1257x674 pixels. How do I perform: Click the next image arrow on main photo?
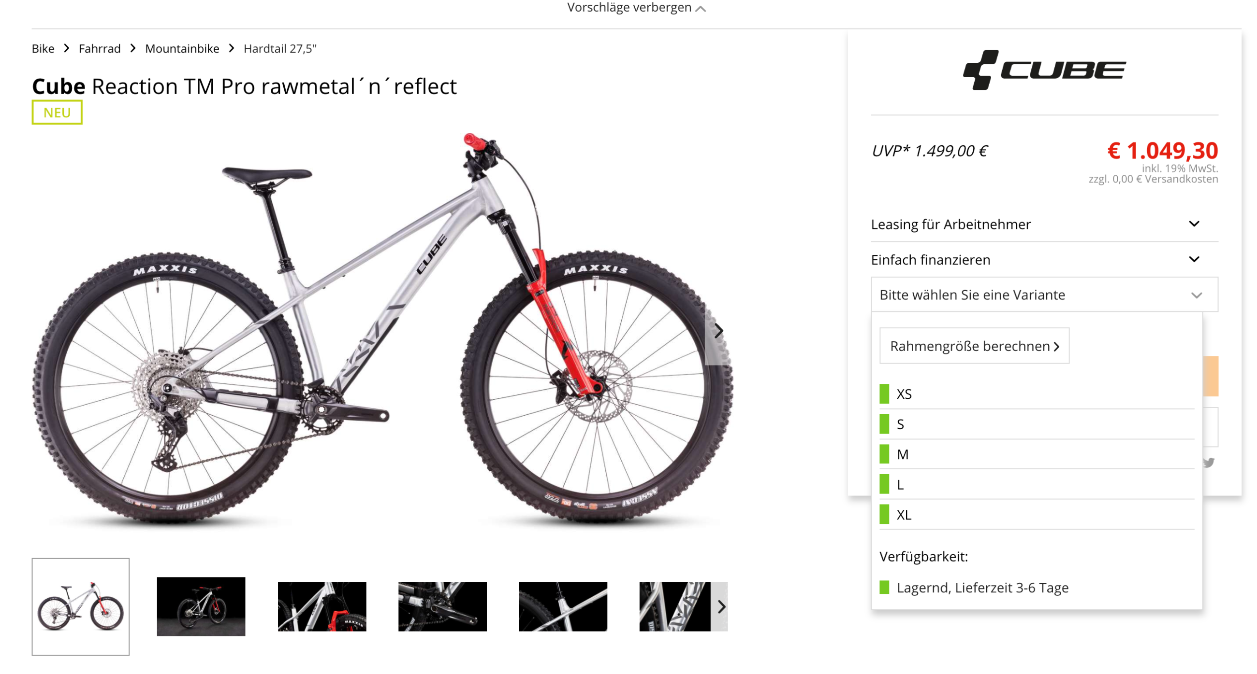click(718, 331)
